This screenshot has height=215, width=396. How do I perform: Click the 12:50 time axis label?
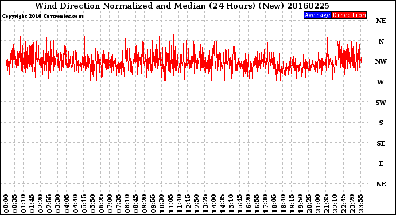[x=196, y=204]
